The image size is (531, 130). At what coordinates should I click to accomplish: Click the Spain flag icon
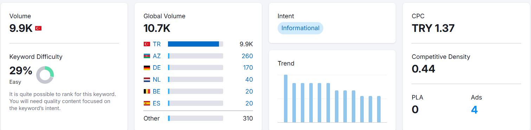click(147, 103)
